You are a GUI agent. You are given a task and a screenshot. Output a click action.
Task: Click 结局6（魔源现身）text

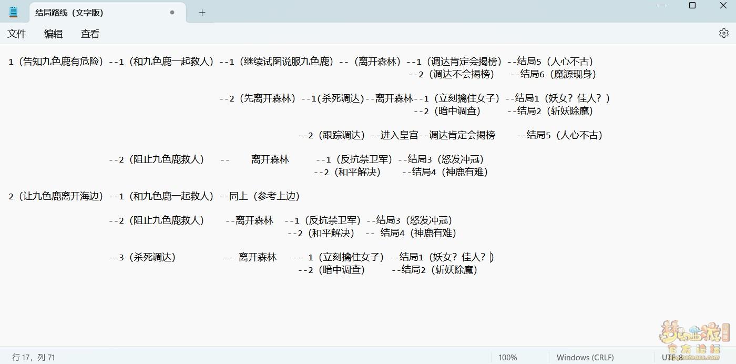[559, 74]
